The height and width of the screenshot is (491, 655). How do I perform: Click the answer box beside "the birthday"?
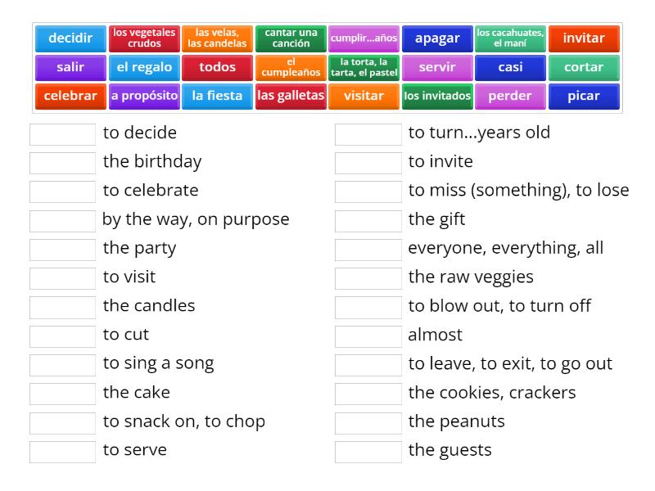click(x=61, y=162)
